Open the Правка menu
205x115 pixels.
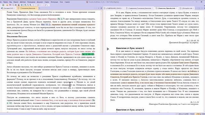pyautogui.click(x=5, y=2)
